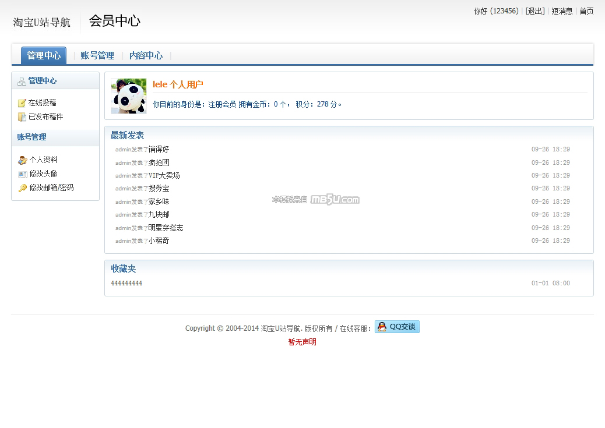Open the post titled 销得好

click(x=159, y=150)
